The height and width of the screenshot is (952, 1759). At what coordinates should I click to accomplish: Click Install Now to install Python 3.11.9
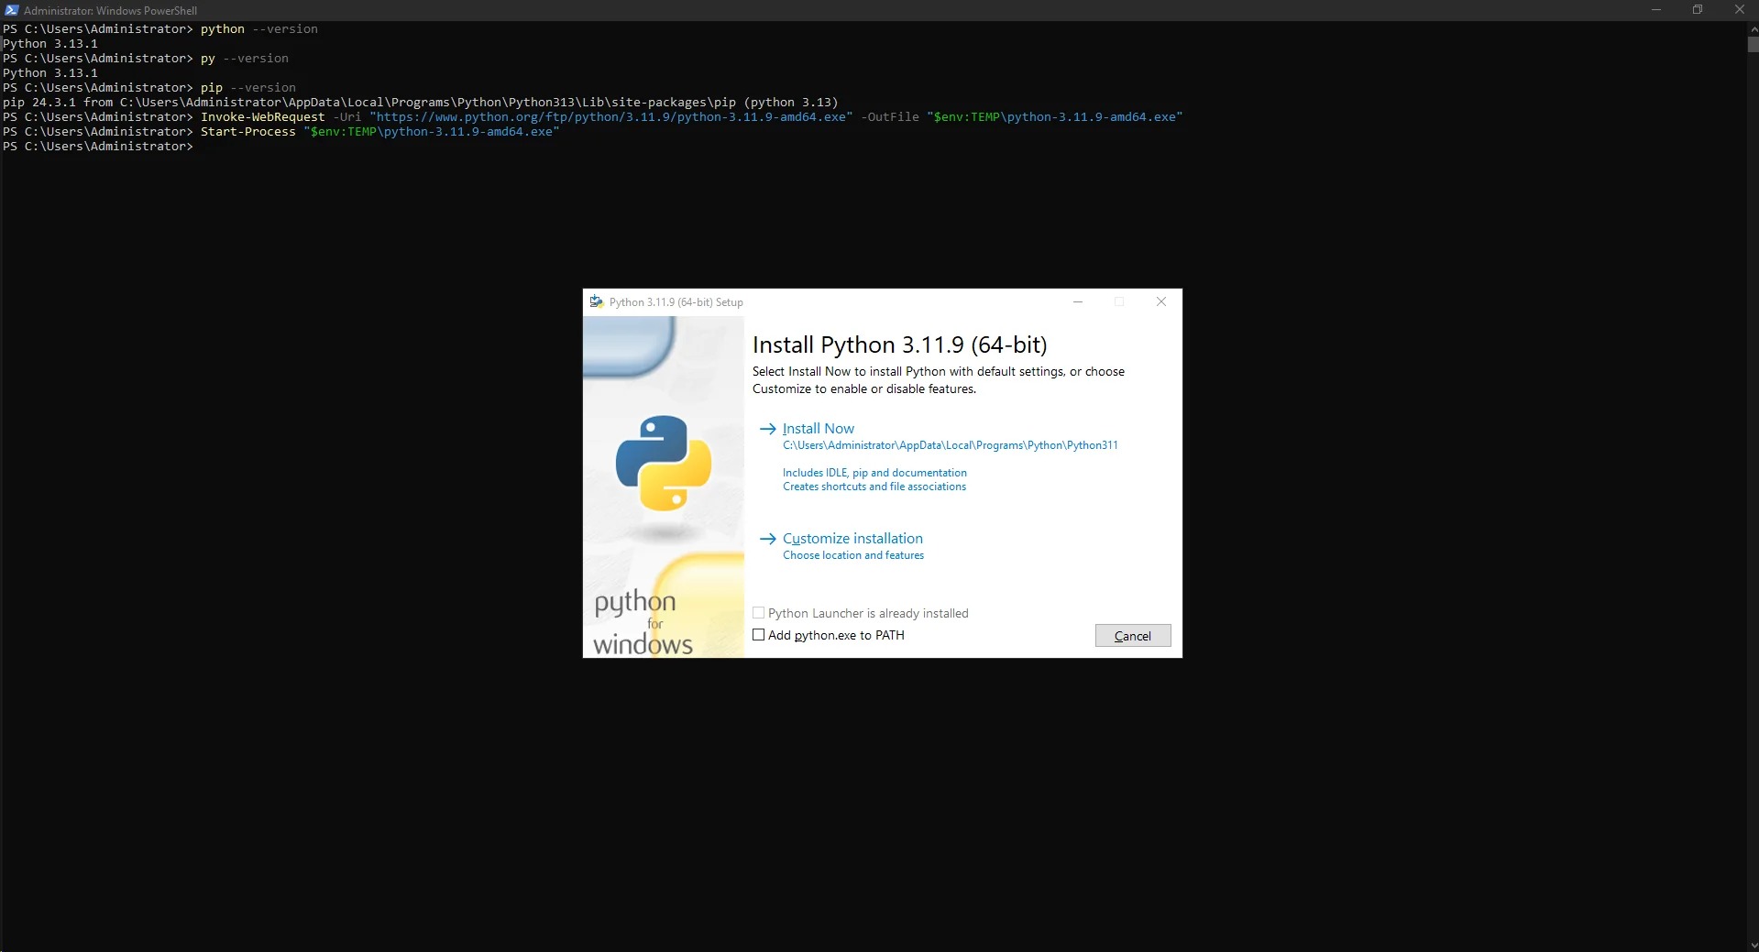click(x=818, y=428)
